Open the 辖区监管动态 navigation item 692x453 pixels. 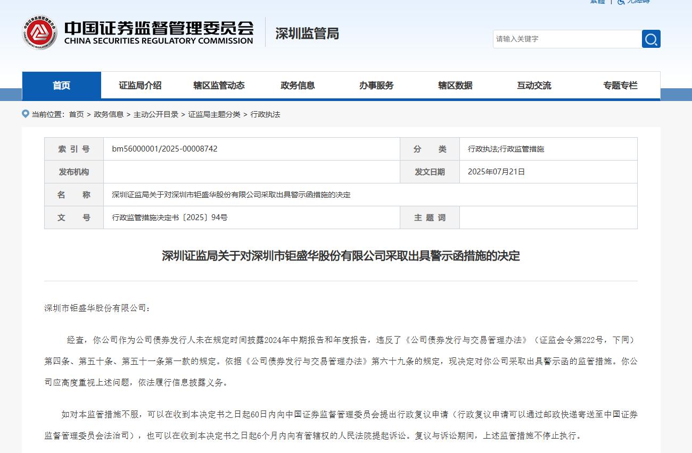click(219, 85)
